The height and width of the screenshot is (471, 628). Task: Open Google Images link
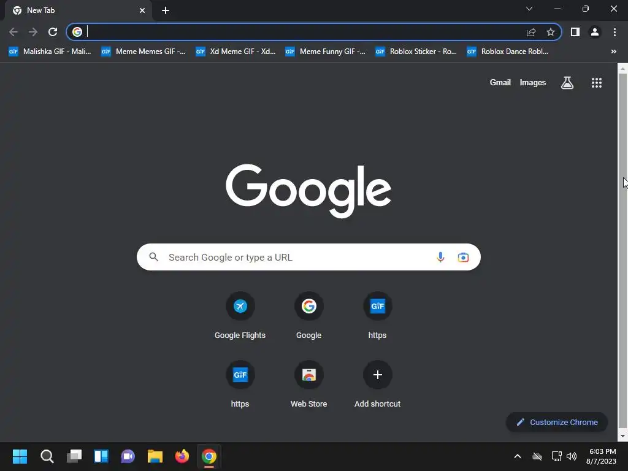point(533,83)
